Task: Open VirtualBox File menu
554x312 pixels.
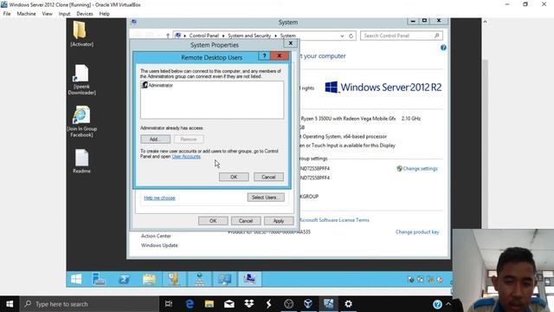Action: click(7, 14)
